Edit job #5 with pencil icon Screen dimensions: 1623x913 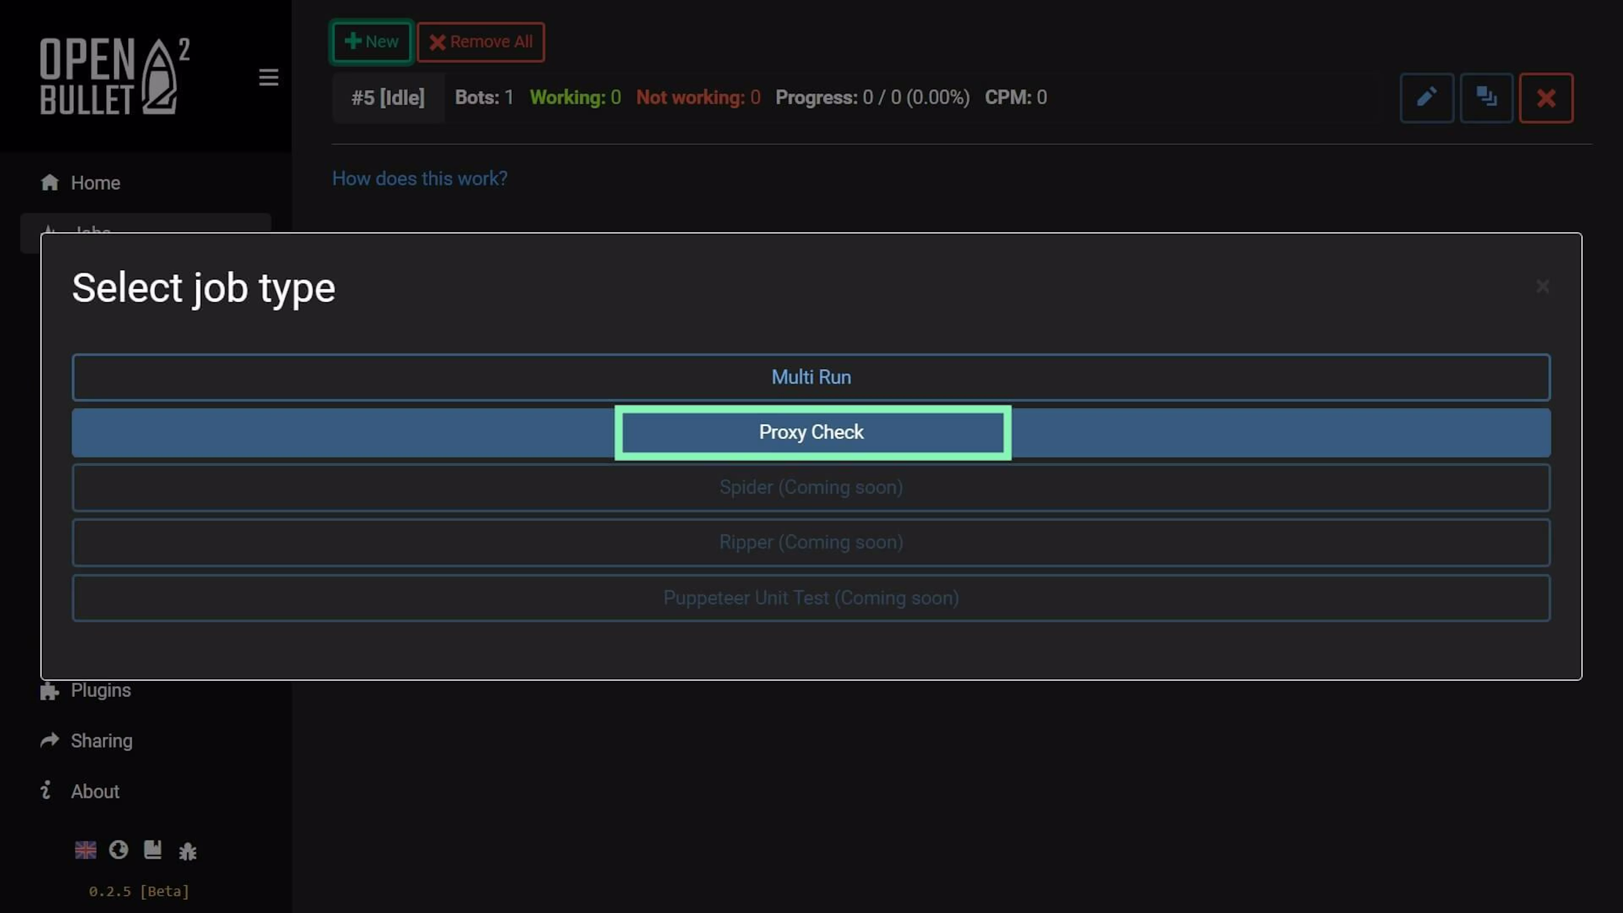[x=1426, y=98]
